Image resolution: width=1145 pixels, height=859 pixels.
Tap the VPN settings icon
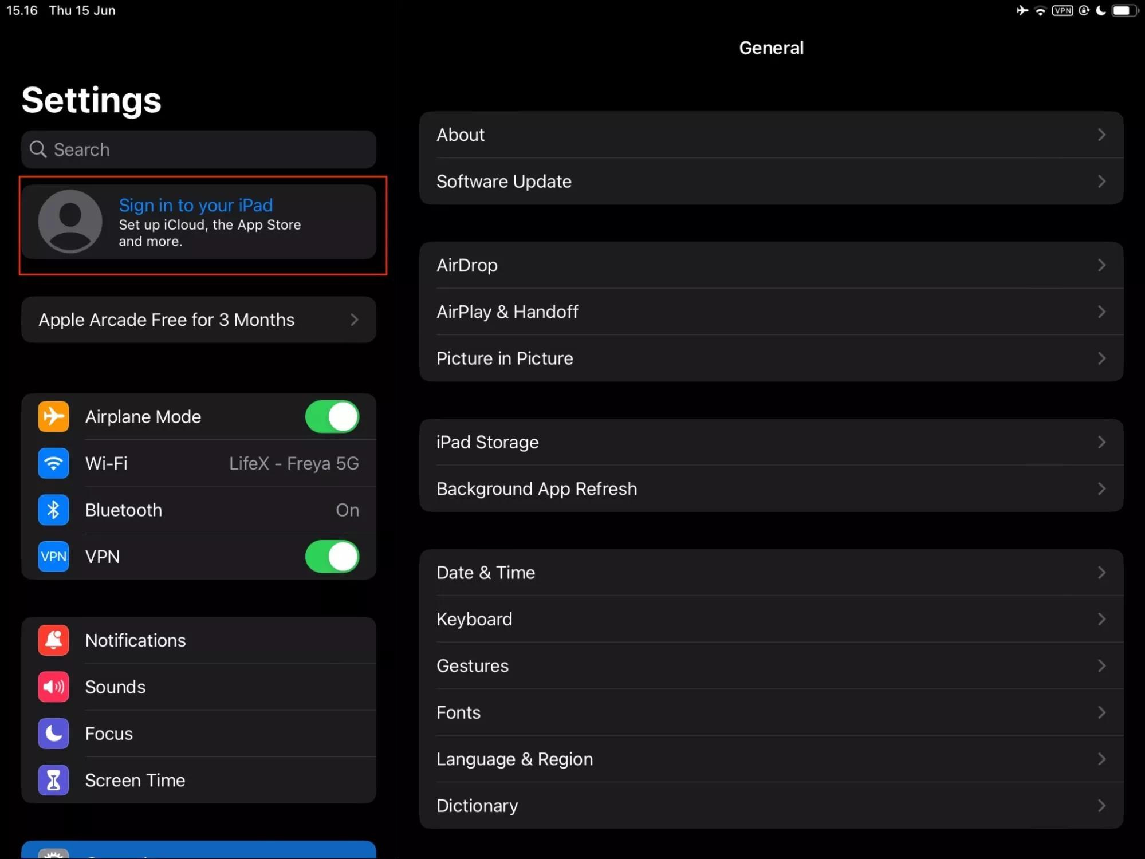point(52,556)
